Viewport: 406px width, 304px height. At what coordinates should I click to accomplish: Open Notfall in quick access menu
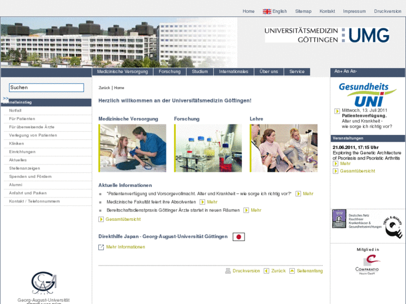click(x=15, y=110)
